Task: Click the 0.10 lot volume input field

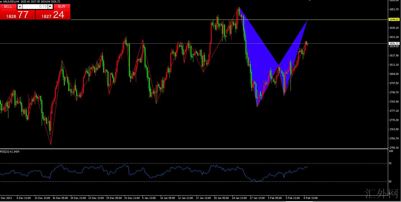Action: 35,6
